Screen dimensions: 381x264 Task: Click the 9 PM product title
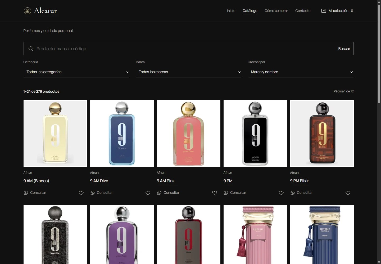[x=228, y=181]
